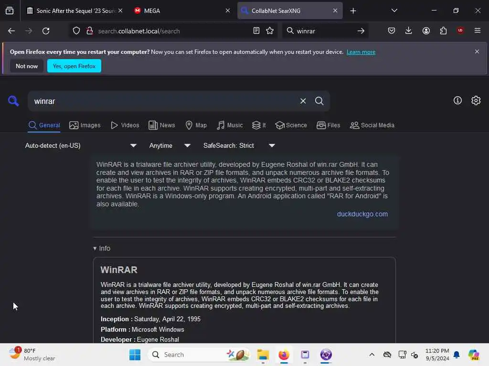489x366 pixels.
Task: Open Firefox from the taskbar
Action: [284, 355]
